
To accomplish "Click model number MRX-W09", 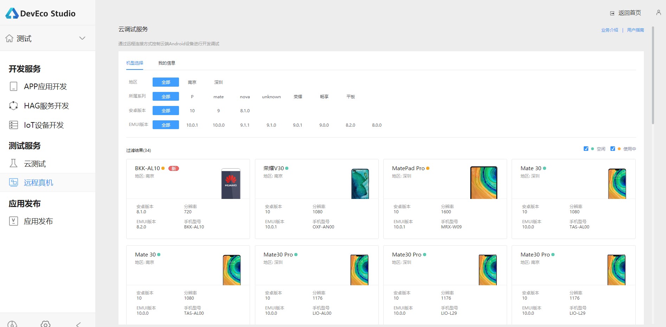I will [451, 227].
